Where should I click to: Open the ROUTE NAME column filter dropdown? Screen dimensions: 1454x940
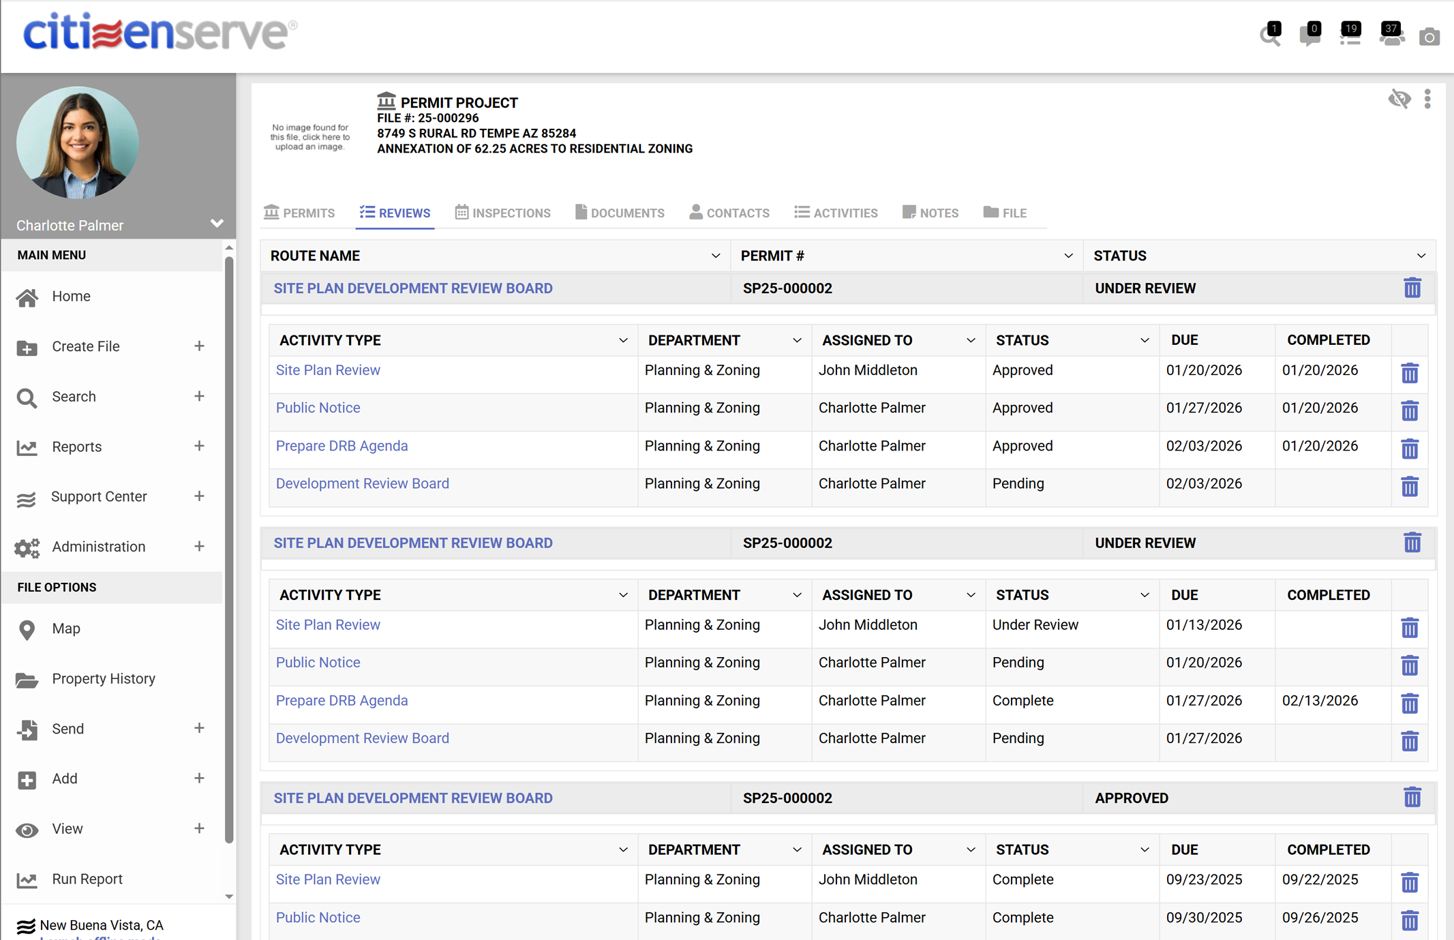[x=715, y=256]
